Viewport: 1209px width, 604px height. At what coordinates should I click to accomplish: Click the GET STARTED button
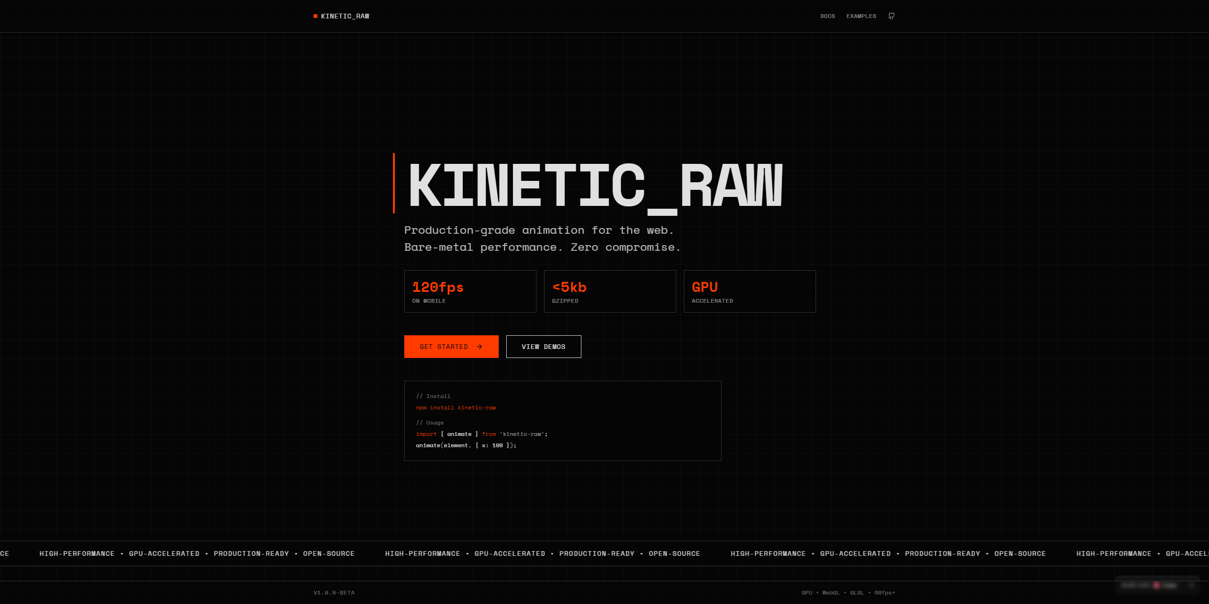(x=451, y=347)
